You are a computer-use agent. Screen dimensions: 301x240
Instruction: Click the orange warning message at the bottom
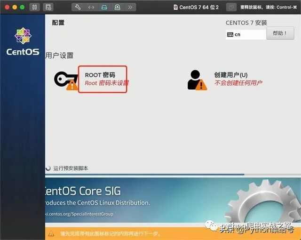coord(110,234)
